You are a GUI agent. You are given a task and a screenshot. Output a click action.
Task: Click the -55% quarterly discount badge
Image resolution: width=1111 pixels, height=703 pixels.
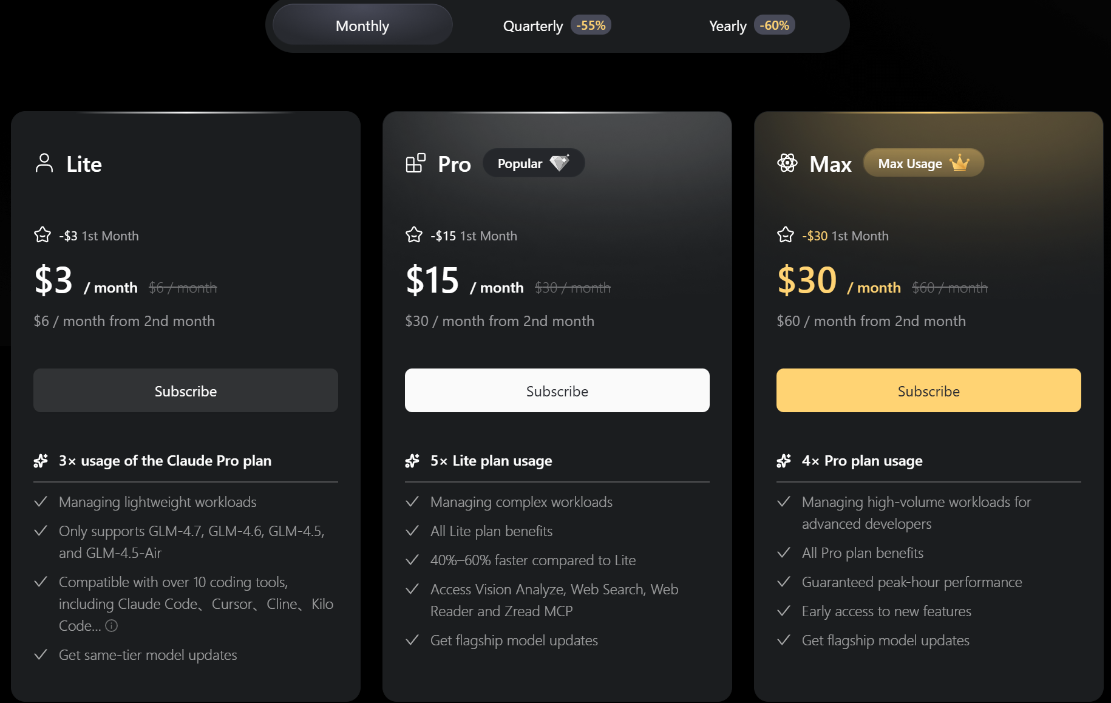pos(591,25)
